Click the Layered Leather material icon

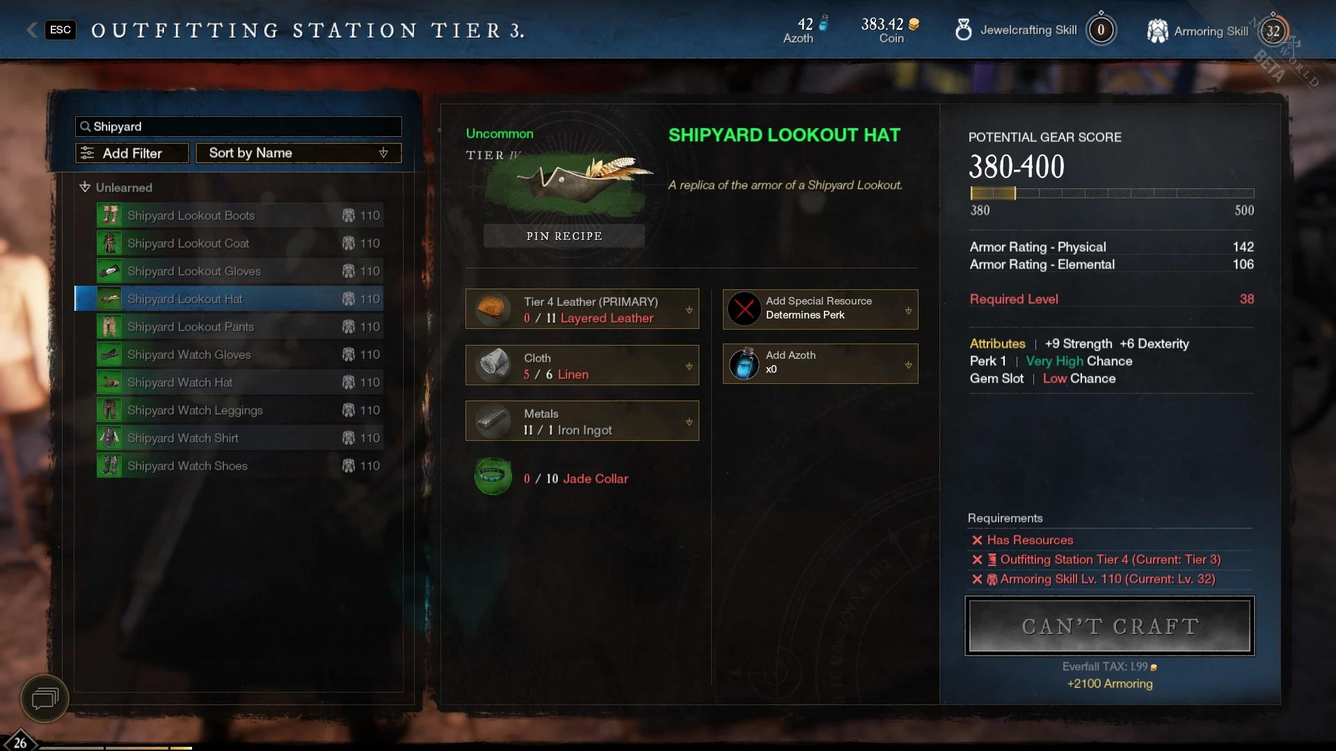pyautogui.click(x=493, y=309)
